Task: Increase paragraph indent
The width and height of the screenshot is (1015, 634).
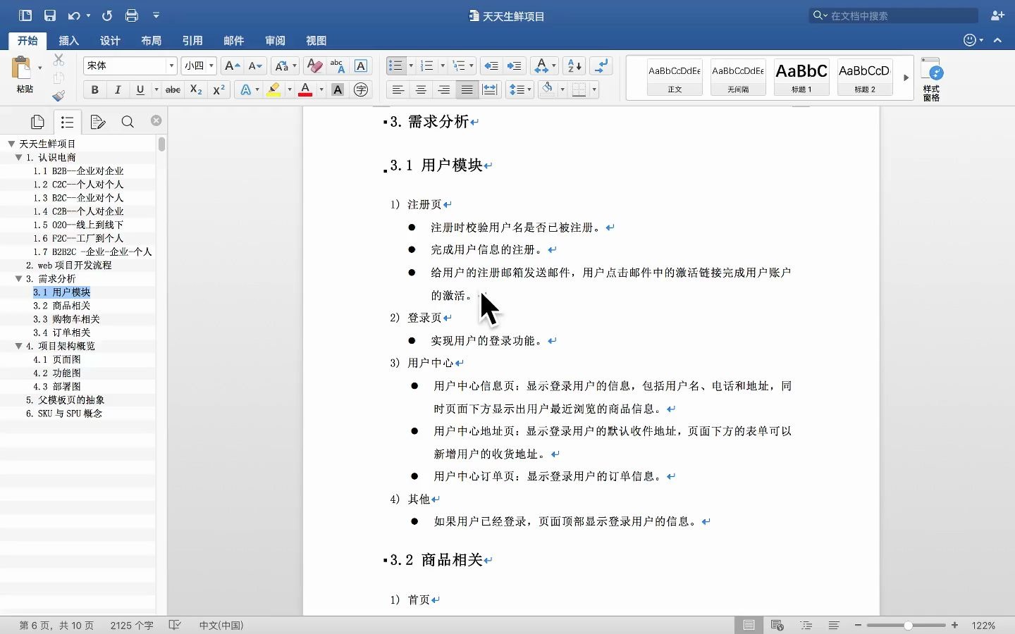Action: click(x=515, y=66)
